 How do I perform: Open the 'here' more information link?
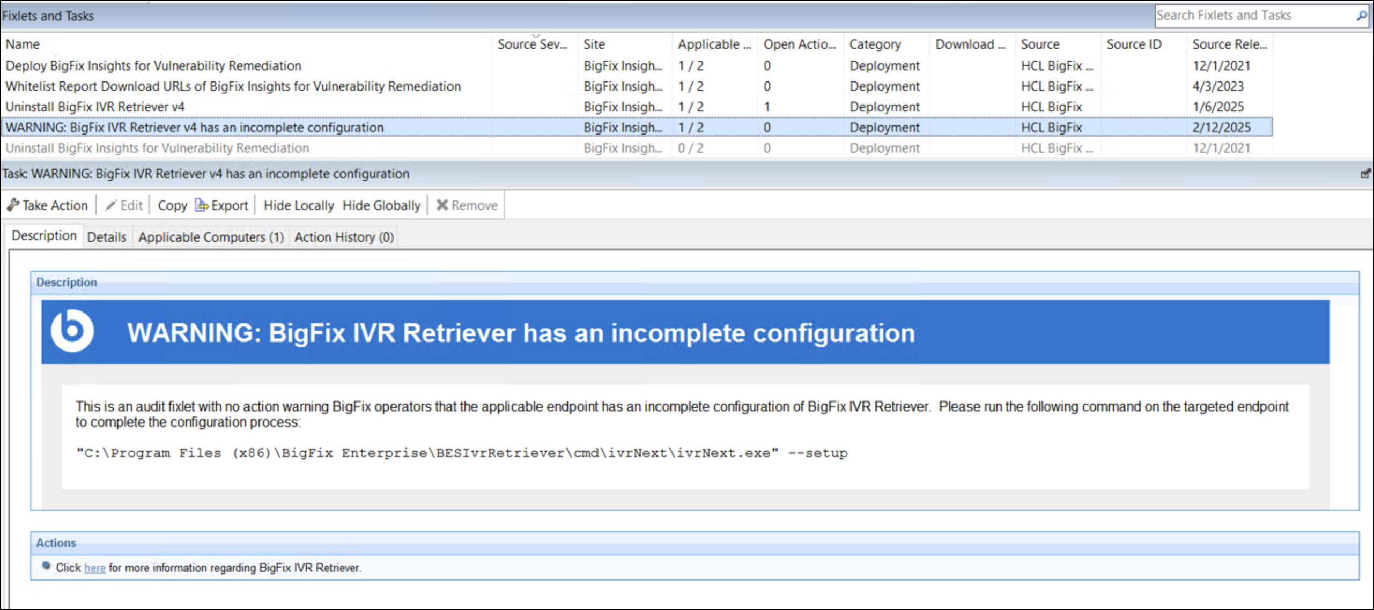coord(95,568)
